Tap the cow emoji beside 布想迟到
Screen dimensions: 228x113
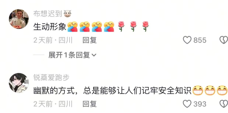point(68,14)
